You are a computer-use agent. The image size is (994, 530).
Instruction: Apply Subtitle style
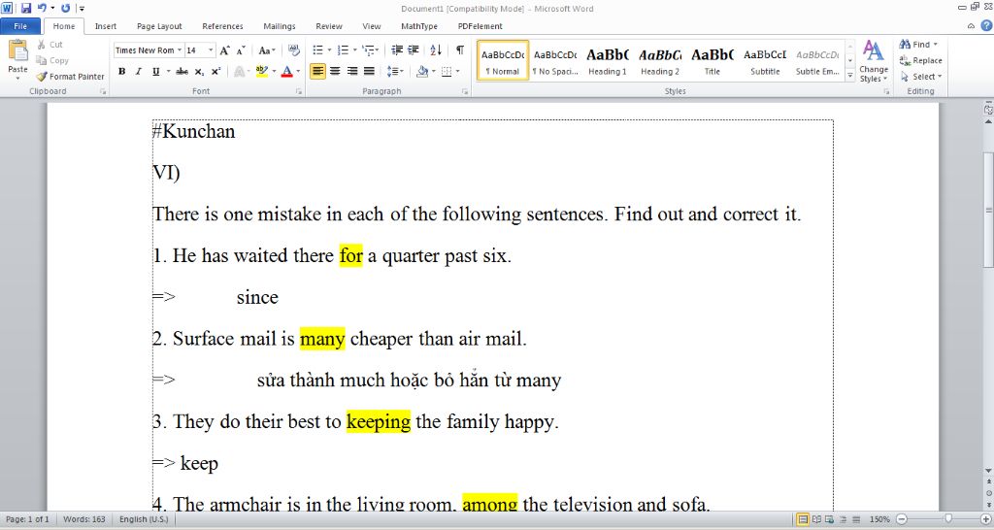pyautogui.click(x=765, y=61)
